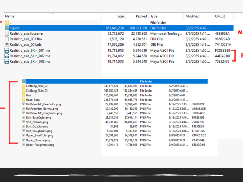
Task: Select the Upper_BaseColor.png file name
Action: 39,135
